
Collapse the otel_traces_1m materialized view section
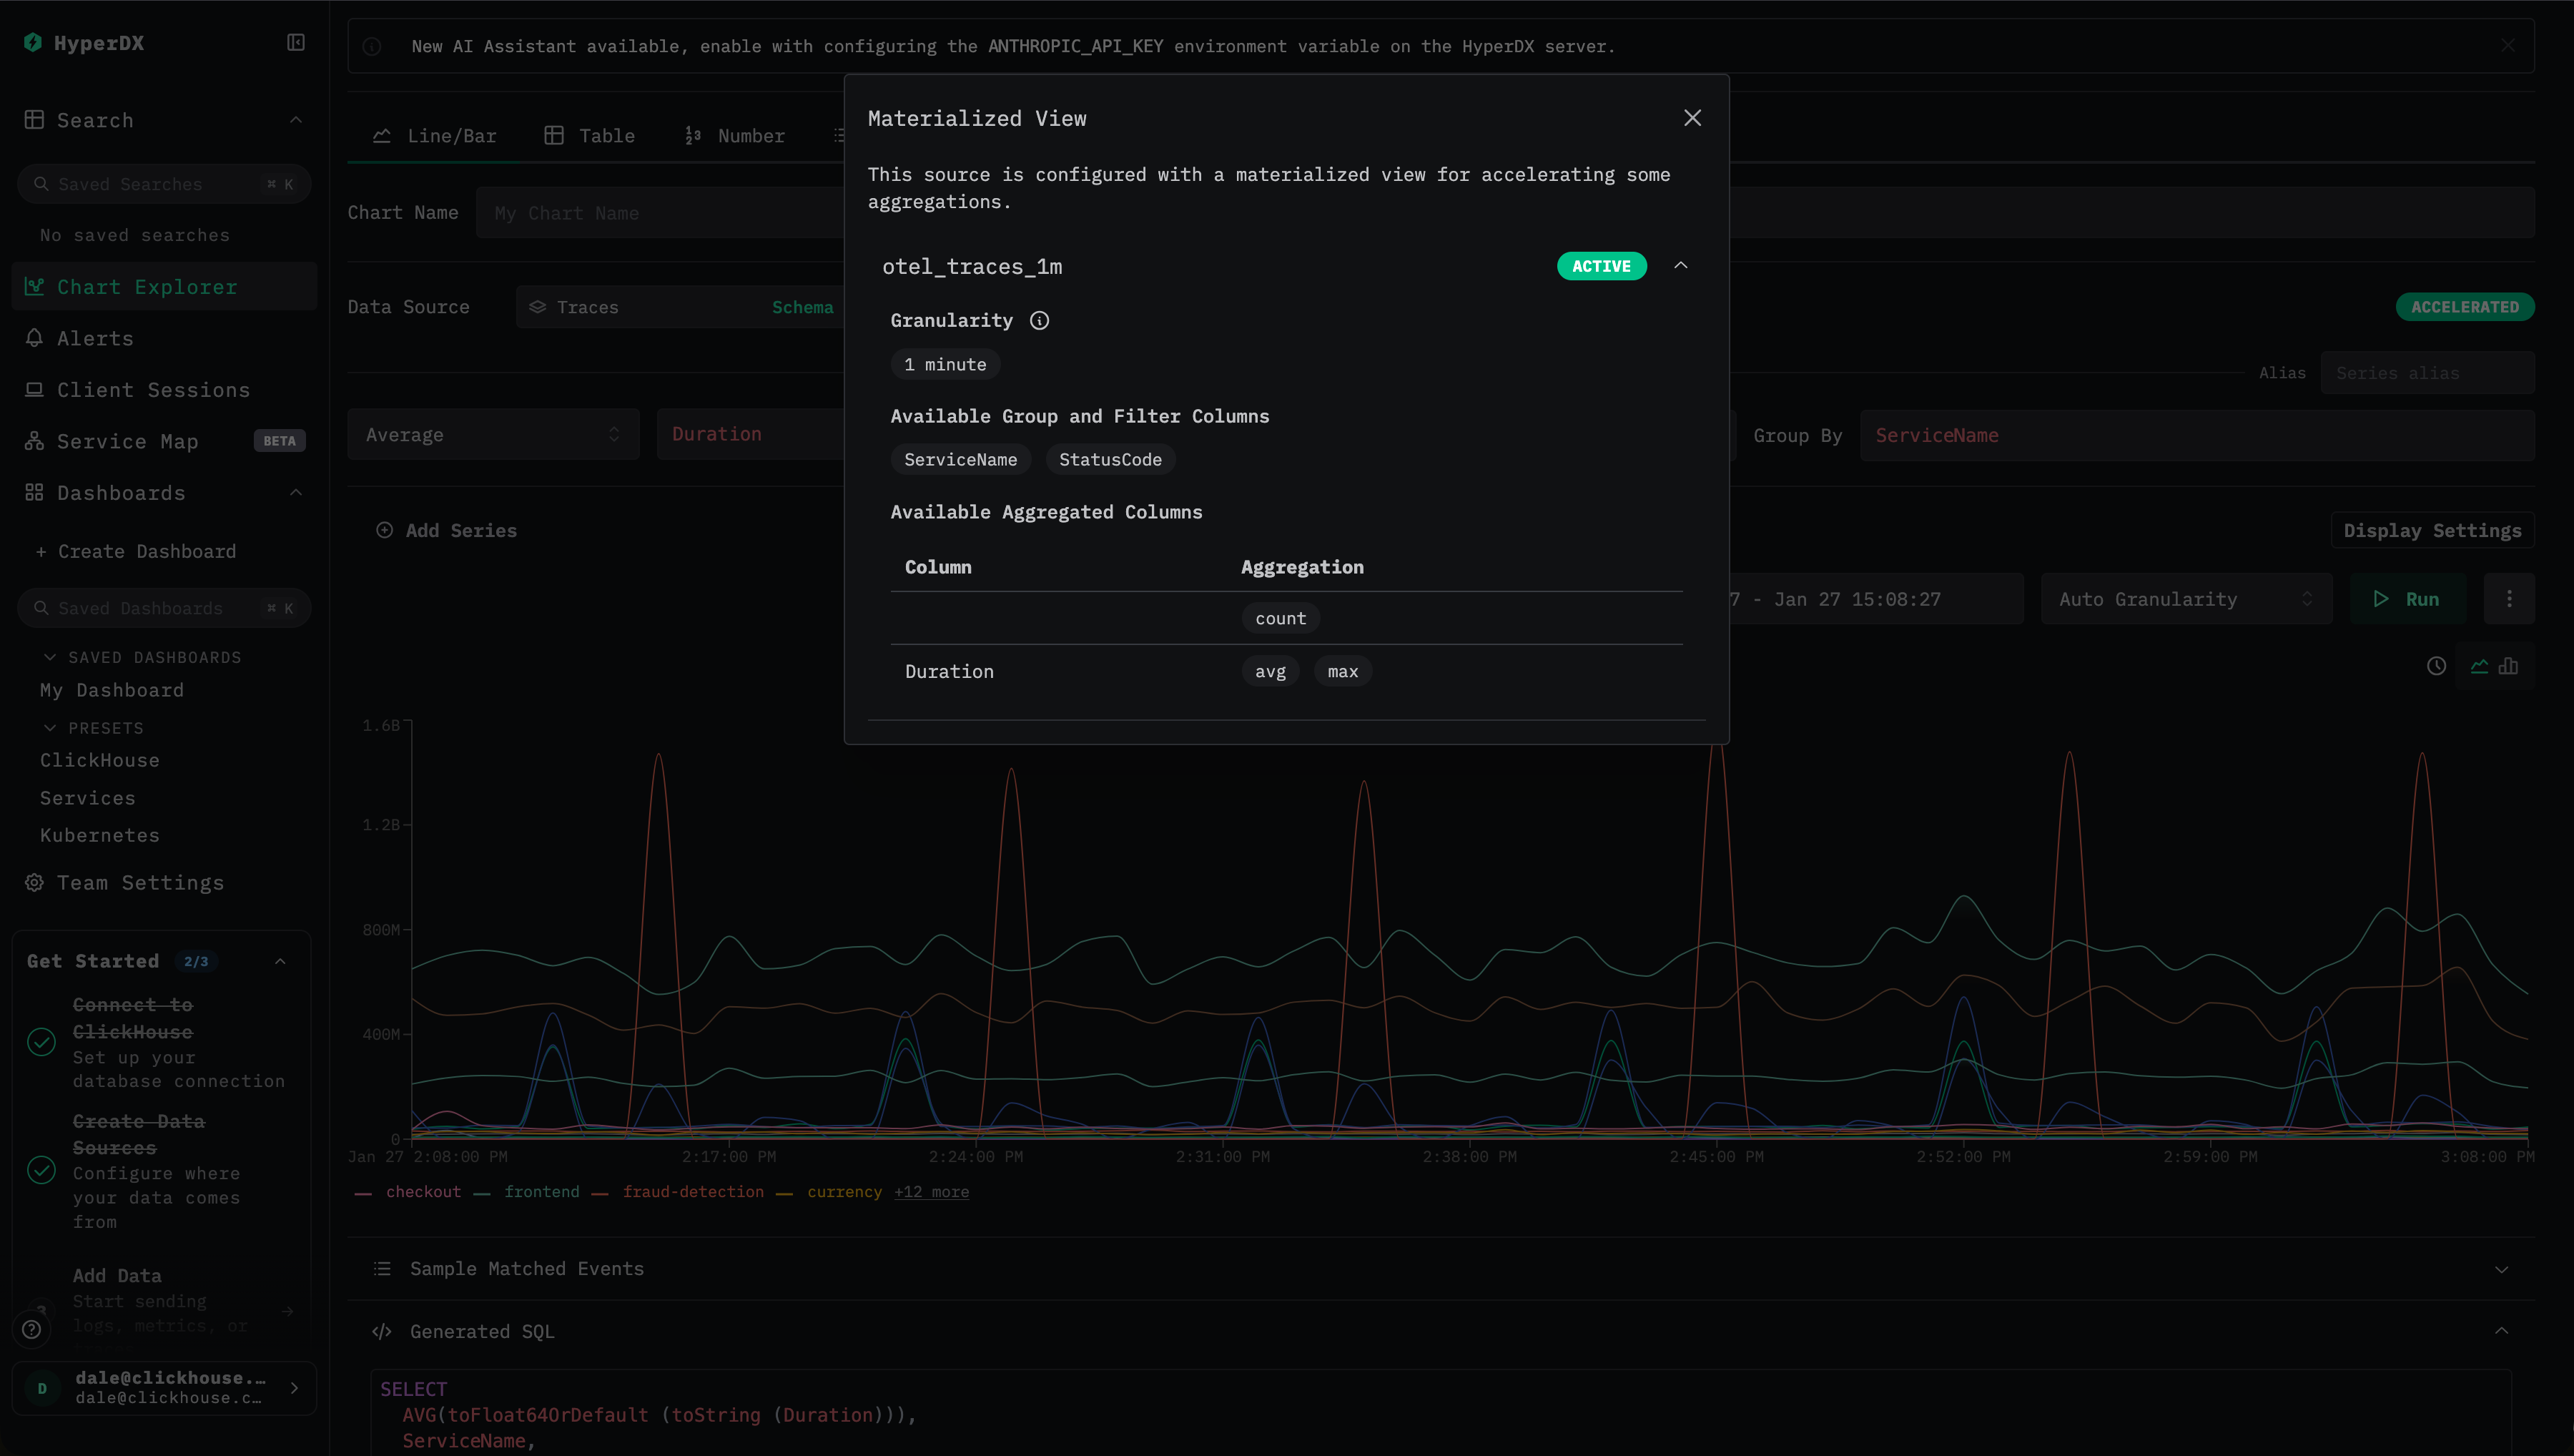1680,266
